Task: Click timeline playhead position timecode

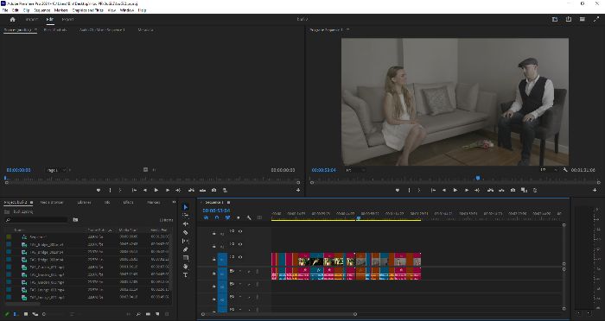Action: pyautogui.click(x=216, y=211)
